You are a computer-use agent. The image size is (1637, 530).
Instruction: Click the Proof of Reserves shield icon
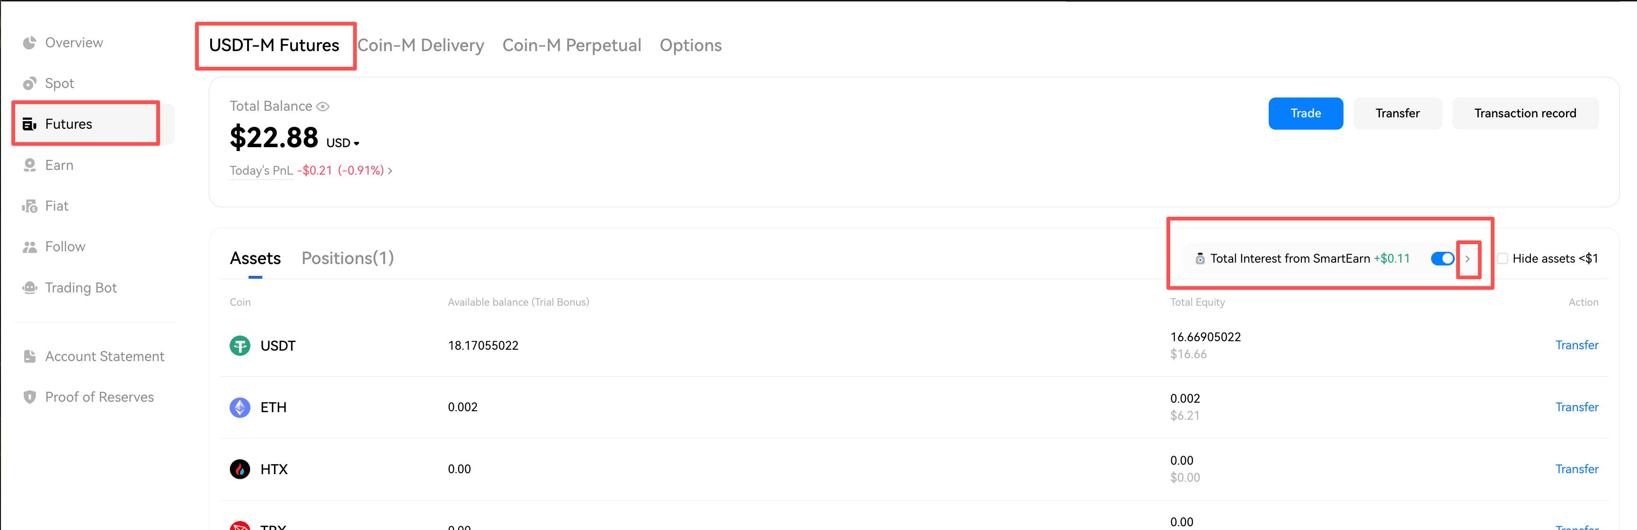pos(29,397)
